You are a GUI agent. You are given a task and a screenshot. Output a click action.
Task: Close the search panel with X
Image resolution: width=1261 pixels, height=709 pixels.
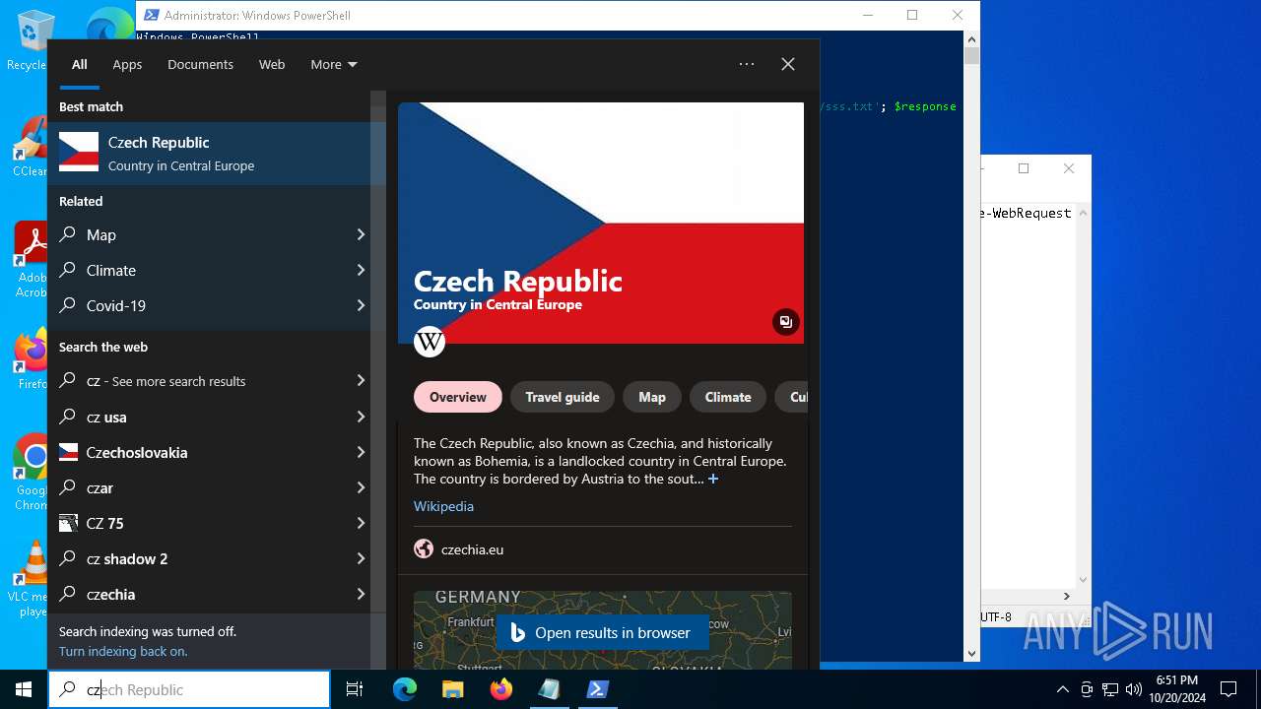click(x=788, y=64)
